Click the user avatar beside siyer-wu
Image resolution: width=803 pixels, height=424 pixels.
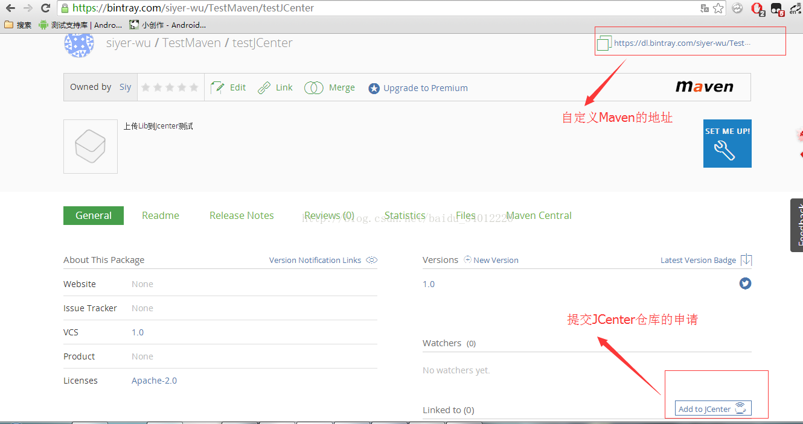coord(79,45)
